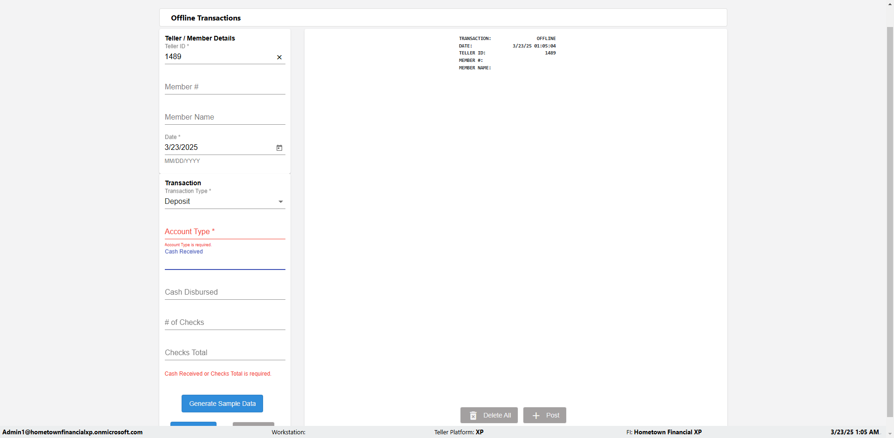Click the MM/DD/YYYY date format hint
This screenshot has width=894, height=438.
182,161
